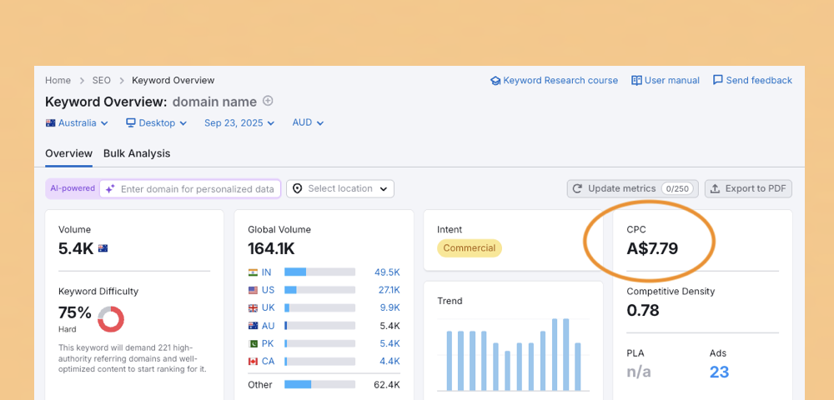This screenshot has height=400, width=834.
Task: Click the plus icon beside domain name
Action: [x=268, y=101]
